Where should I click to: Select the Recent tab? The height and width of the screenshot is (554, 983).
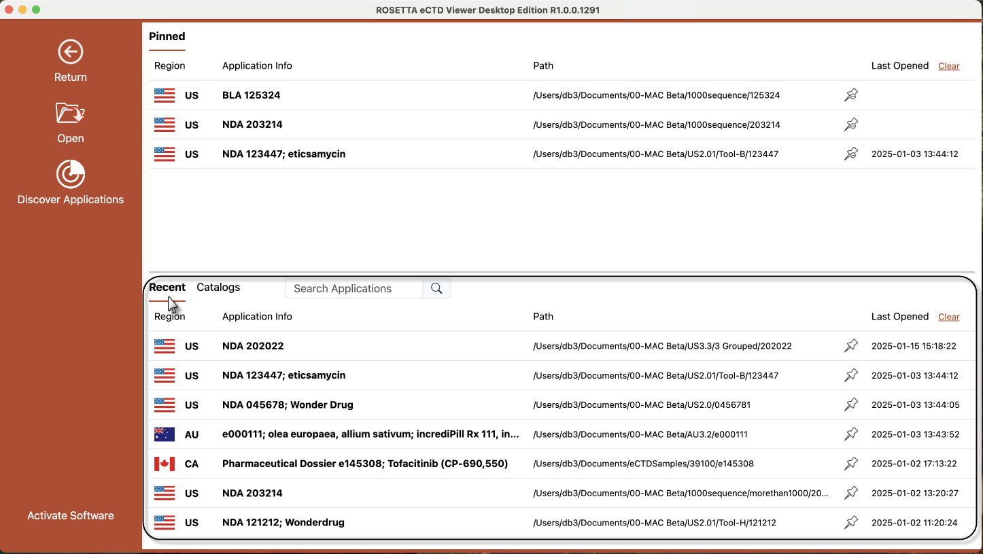pyautogui.click(x=167, y=288)
